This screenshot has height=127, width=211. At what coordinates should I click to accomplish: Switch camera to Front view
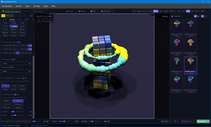[x=140, y=11]
